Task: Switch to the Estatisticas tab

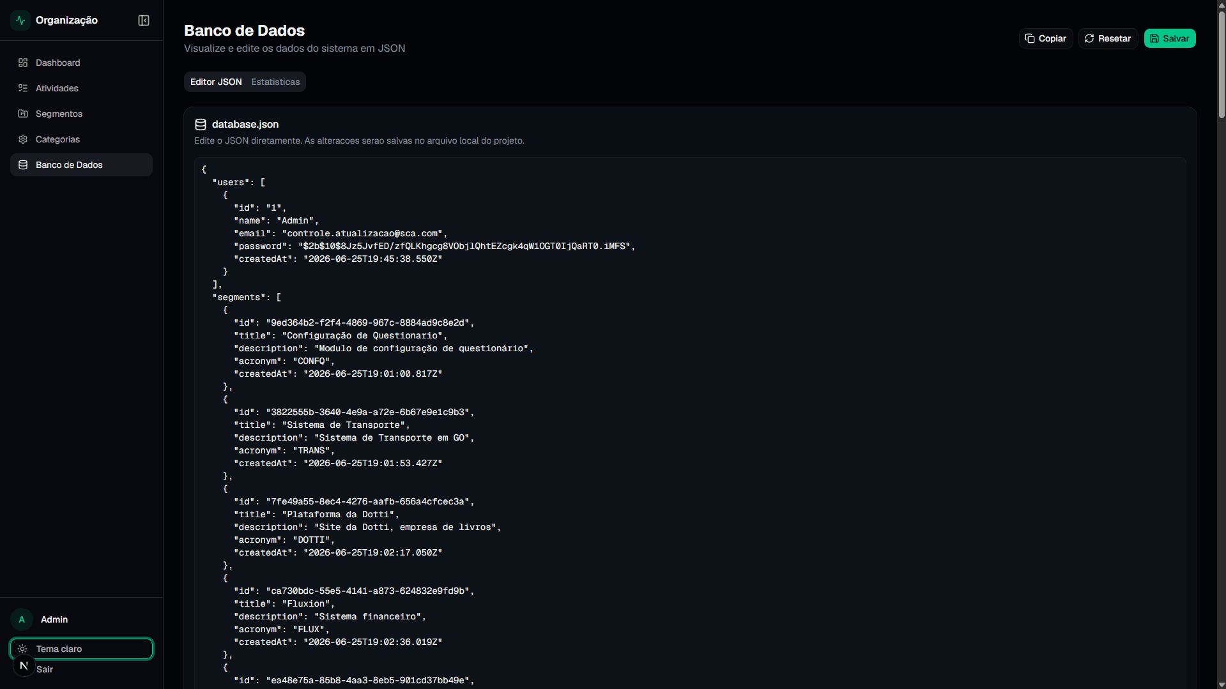Action: click(x=275, y=82)
